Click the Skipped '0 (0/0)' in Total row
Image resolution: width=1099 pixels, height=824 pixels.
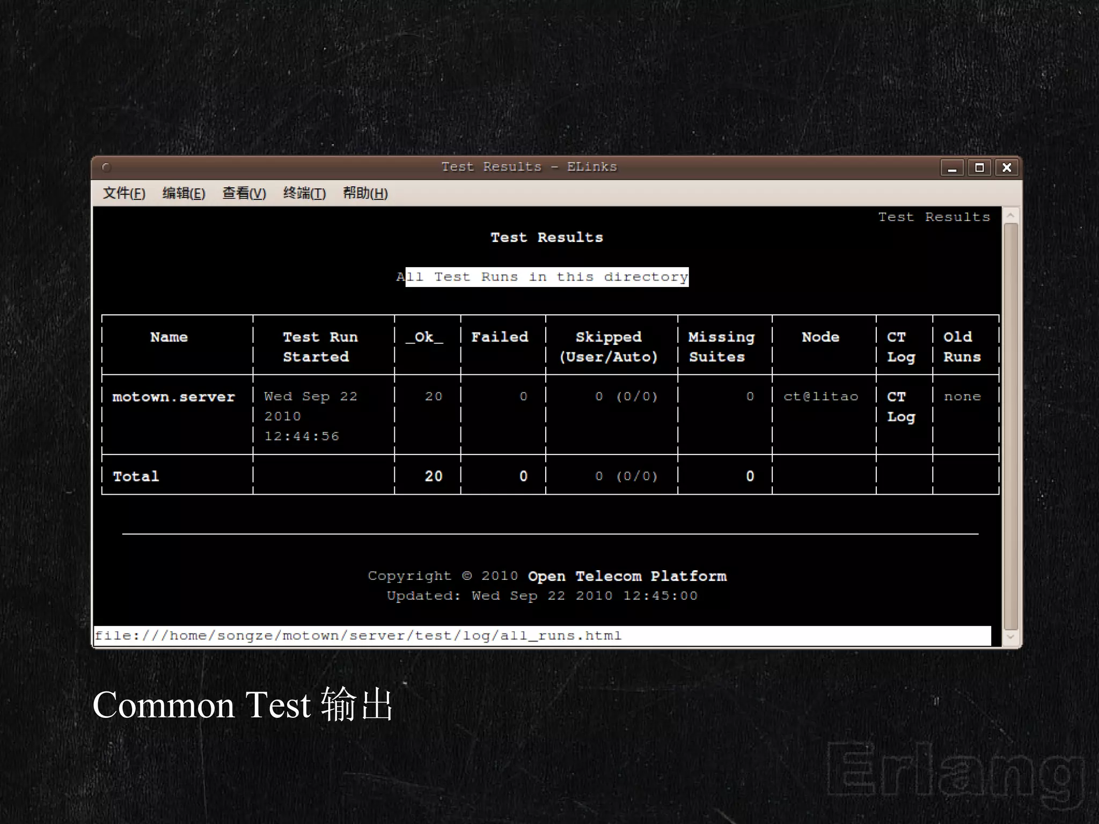(626, 476)
